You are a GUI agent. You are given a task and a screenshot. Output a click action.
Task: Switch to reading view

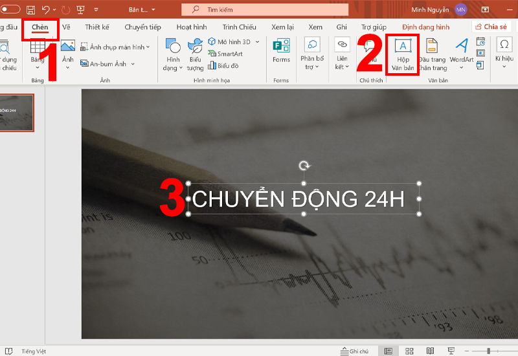pos(430,351)
